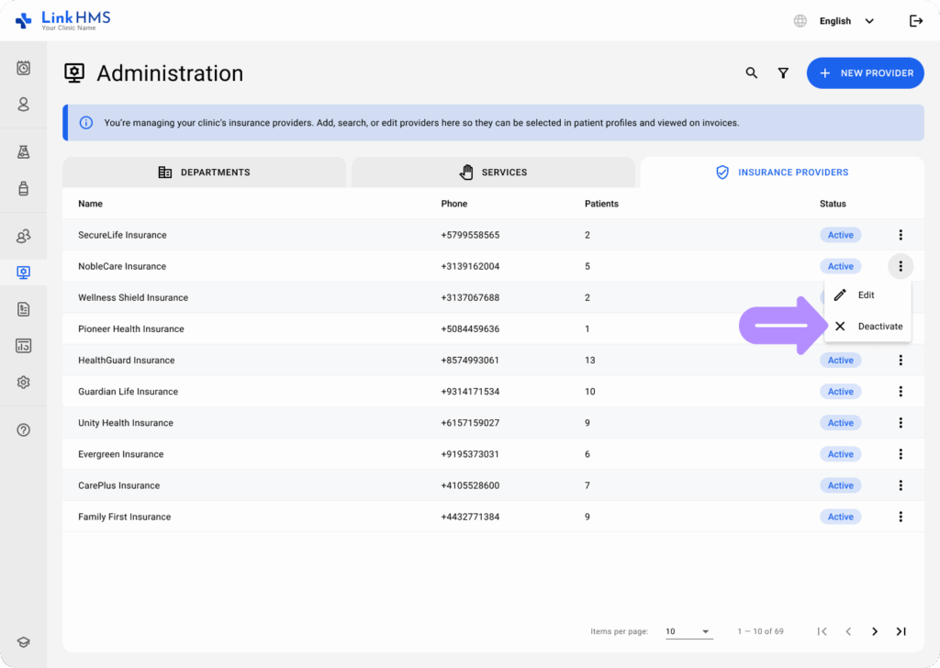Choose Edit from the context menu

(866, 295)
